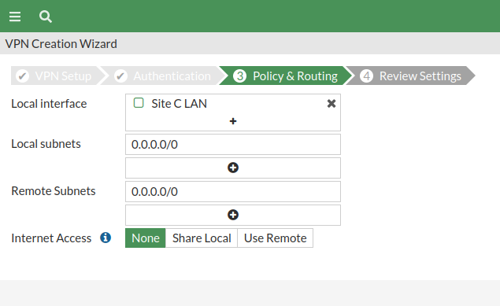Click the Internet Access label
Screen dimensions: 500x306
[x=51, y=238]
